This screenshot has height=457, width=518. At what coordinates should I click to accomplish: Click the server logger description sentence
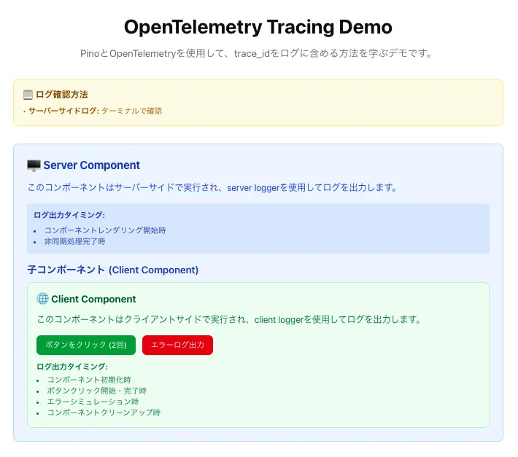212,188
